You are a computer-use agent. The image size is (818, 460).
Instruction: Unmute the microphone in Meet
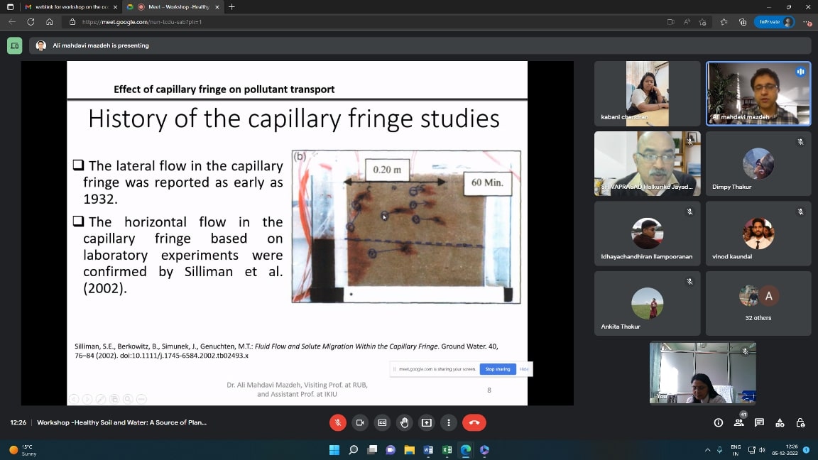click(338, 422)
